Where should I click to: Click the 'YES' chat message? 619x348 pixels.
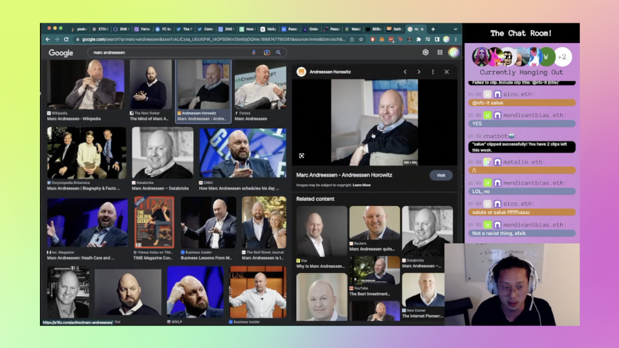click(522, 124)
